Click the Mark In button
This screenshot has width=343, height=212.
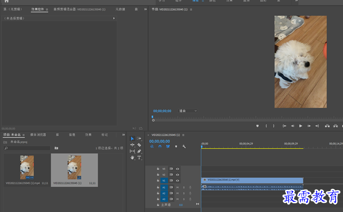[x=266, y=126]
